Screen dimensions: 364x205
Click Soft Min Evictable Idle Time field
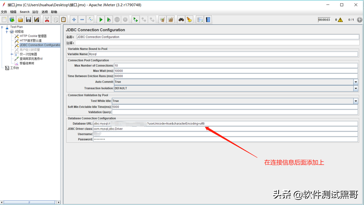(235, 107)
